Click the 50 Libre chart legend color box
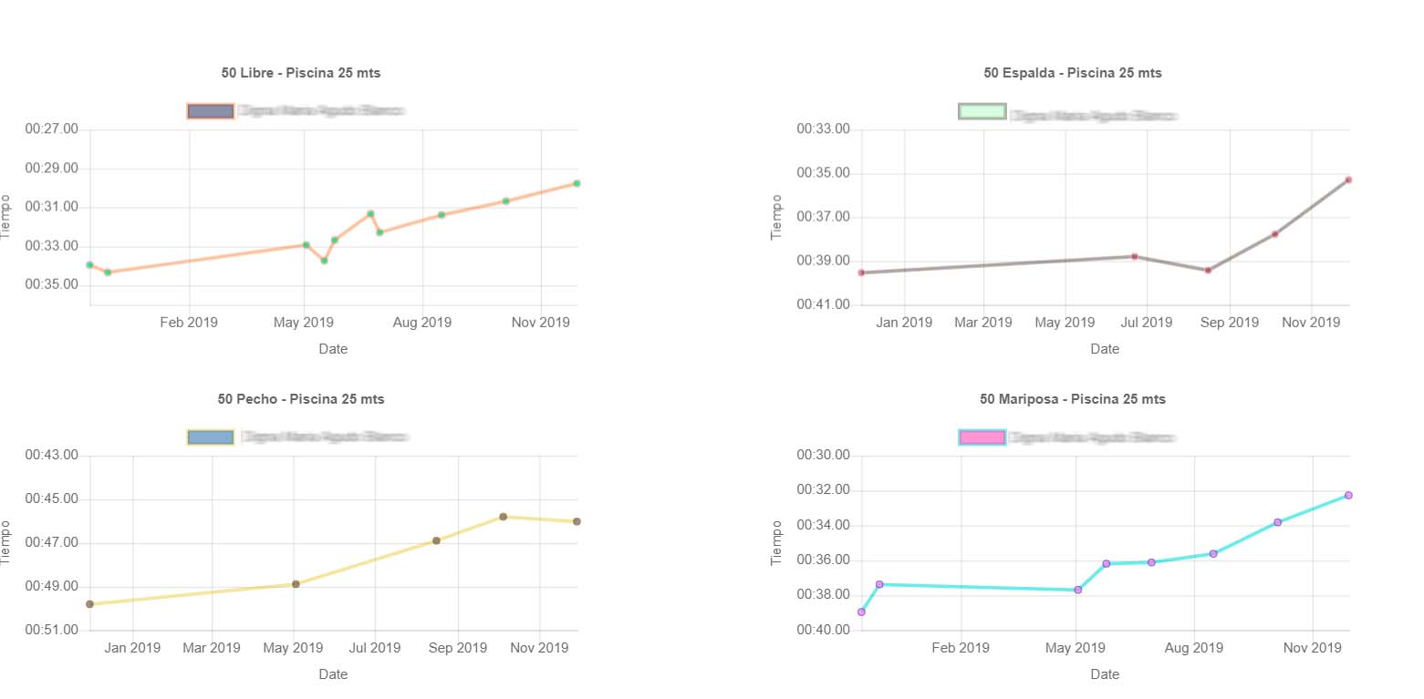 pyautogui.click(x=211, y=111)
